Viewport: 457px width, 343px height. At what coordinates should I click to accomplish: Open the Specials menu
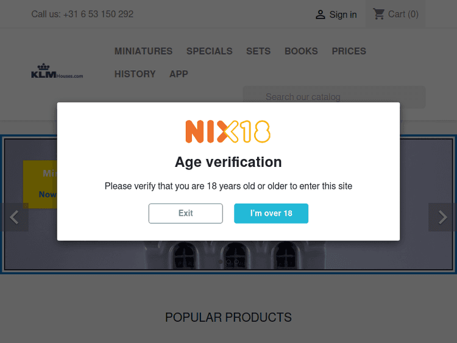point(209,51)
